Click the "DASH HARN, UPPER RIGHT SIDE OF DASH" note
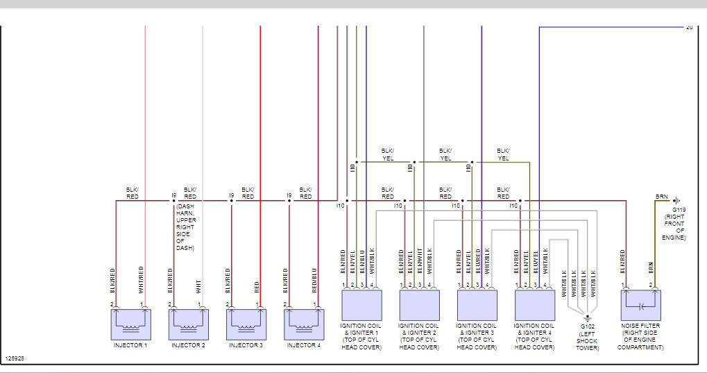 click(185, 227)
